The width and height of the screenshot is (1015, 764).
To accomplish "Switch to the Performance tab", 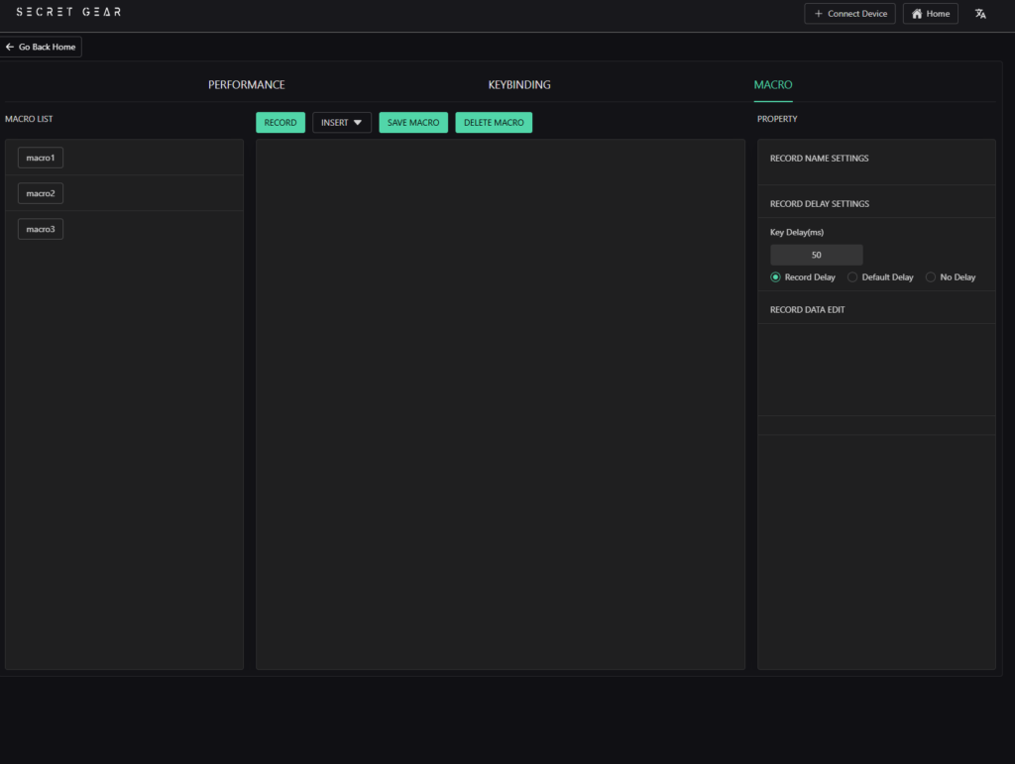I will 246,85.
